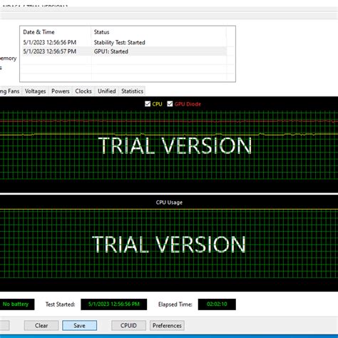Select the Cooling Fans tab

pos(10,91)
